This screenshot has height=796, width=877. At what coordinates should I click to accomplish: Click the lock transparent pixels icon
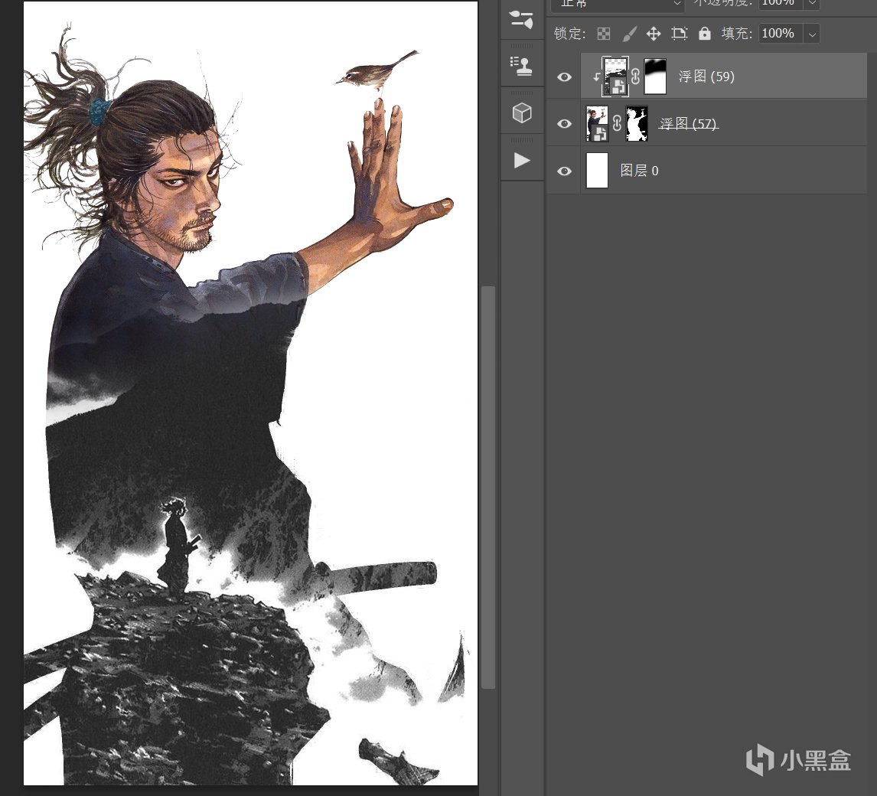click(x=604, y=34)
